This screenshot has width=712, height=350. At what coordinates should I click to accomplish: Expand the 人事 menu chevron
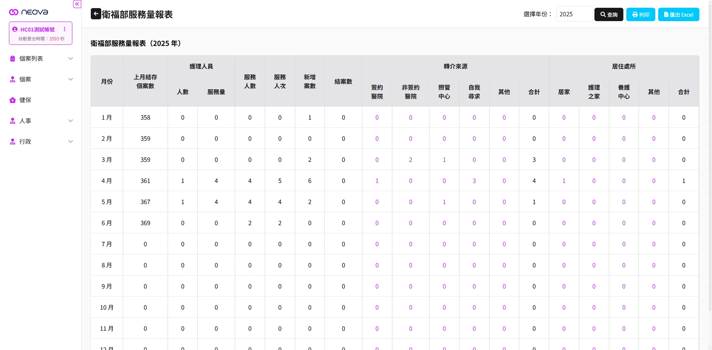point(70,121)
